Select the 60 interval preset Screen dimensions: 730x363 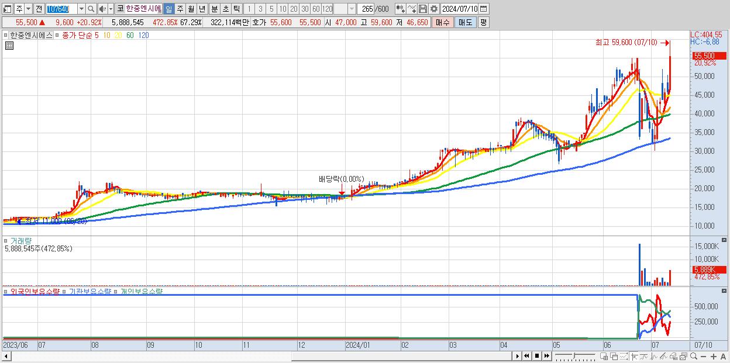pyautogui.click(x=316, y=9)
